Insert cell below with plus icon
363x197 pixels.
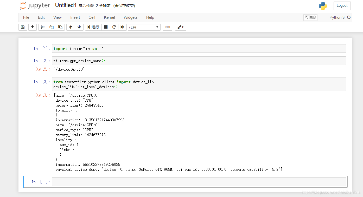33,27
